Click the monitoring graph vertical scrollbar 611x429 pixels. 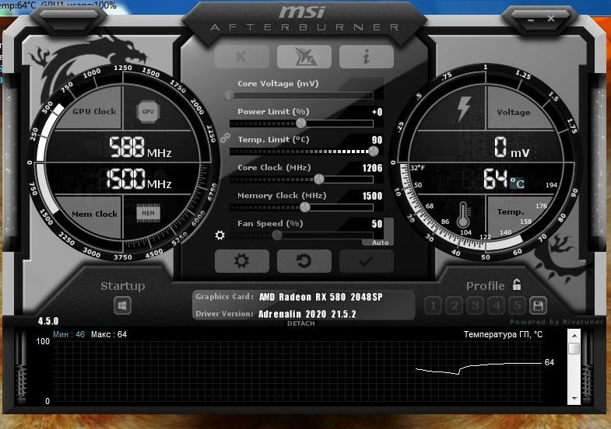click(574, 366)
